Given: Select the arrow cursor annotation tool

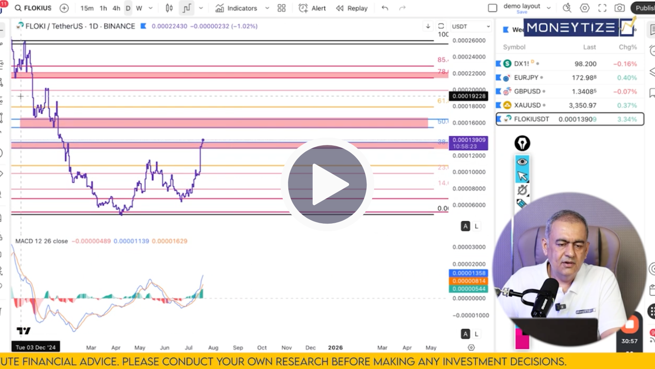Looking at the screenshot, I should 522,176.
